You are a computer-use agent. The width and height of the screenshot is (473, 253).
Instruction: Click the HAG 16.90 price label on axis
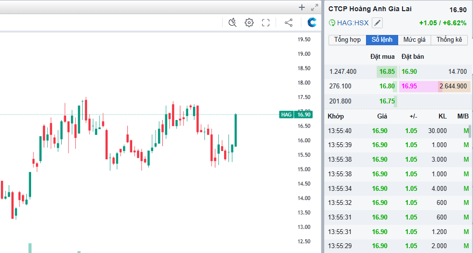pyautogui.click(x=296, y=115)
